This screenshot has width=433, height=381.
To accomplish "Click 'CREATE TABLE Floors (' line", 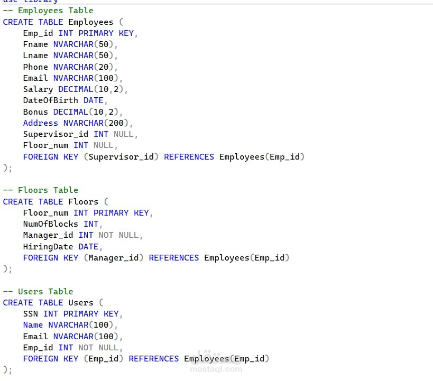I will 56,202.
